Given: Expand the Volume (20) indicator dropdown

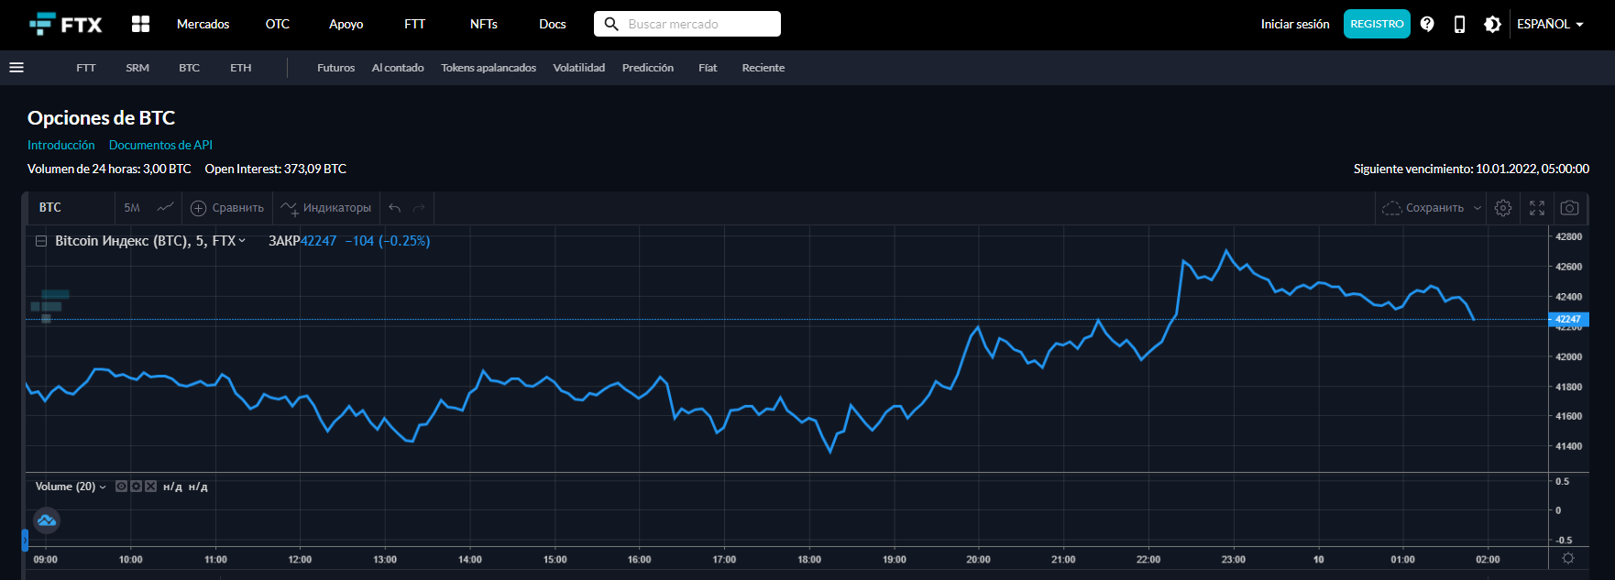Looking at the screenshot, I should [103, 487].
